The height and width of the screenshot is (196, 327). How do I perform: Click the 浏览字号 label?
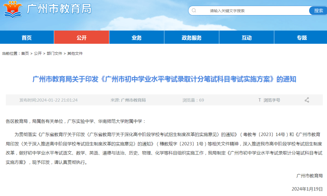(x=272, y=100)
